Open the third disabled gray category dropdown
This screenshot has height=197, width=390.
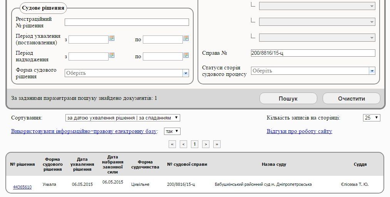click(317, 38)
